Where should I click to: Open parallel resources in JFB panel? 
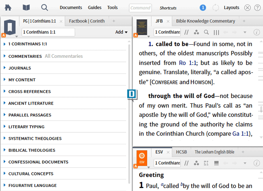tap(186, 32)
